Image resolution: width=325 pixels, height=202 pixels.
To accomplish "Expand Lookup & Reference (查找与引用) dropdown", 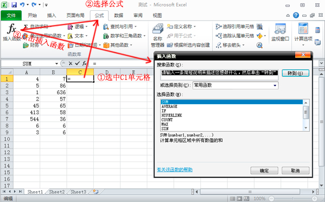I will (x=135, y=26).
